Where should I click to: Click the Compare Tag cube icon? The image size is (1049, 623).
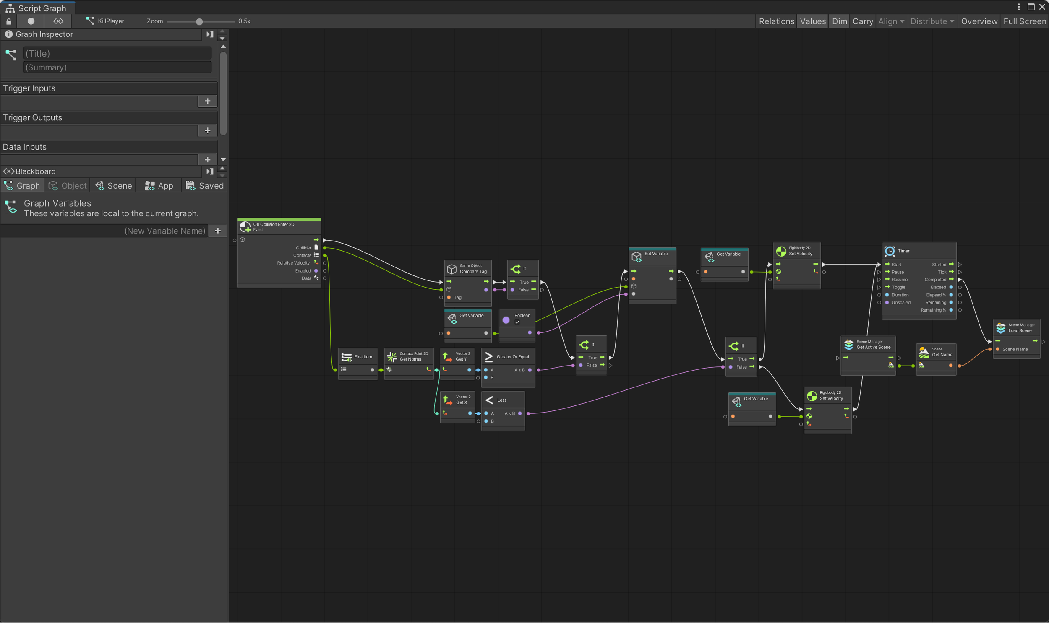pos(451,269)
